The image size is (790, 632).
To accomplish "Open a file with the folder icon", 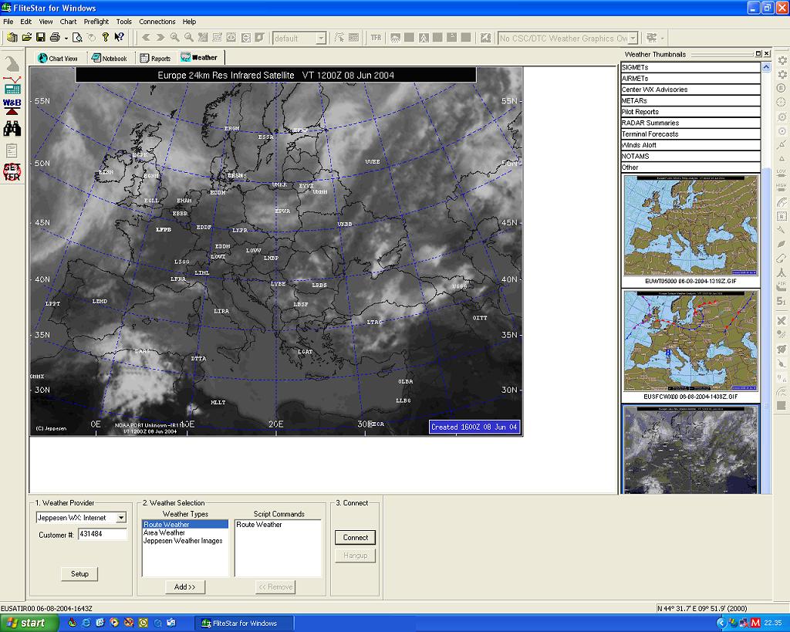I will [x=27, y=37].
